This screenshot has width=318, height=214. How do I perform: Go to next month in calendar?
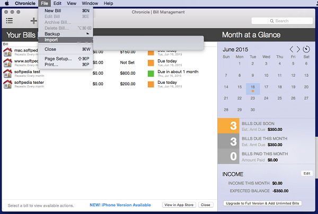pyautogui.click(x=298, y=49)
